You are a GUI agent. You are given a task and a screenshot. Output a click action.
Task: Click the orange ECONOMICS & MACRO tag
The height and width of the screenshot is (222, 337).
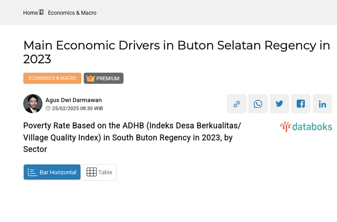[52, 78]
